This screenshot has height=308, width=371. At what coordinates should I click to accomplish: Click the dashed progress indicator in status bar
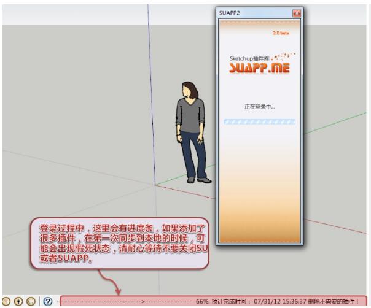pyautogui.click(x=123, y=302)
